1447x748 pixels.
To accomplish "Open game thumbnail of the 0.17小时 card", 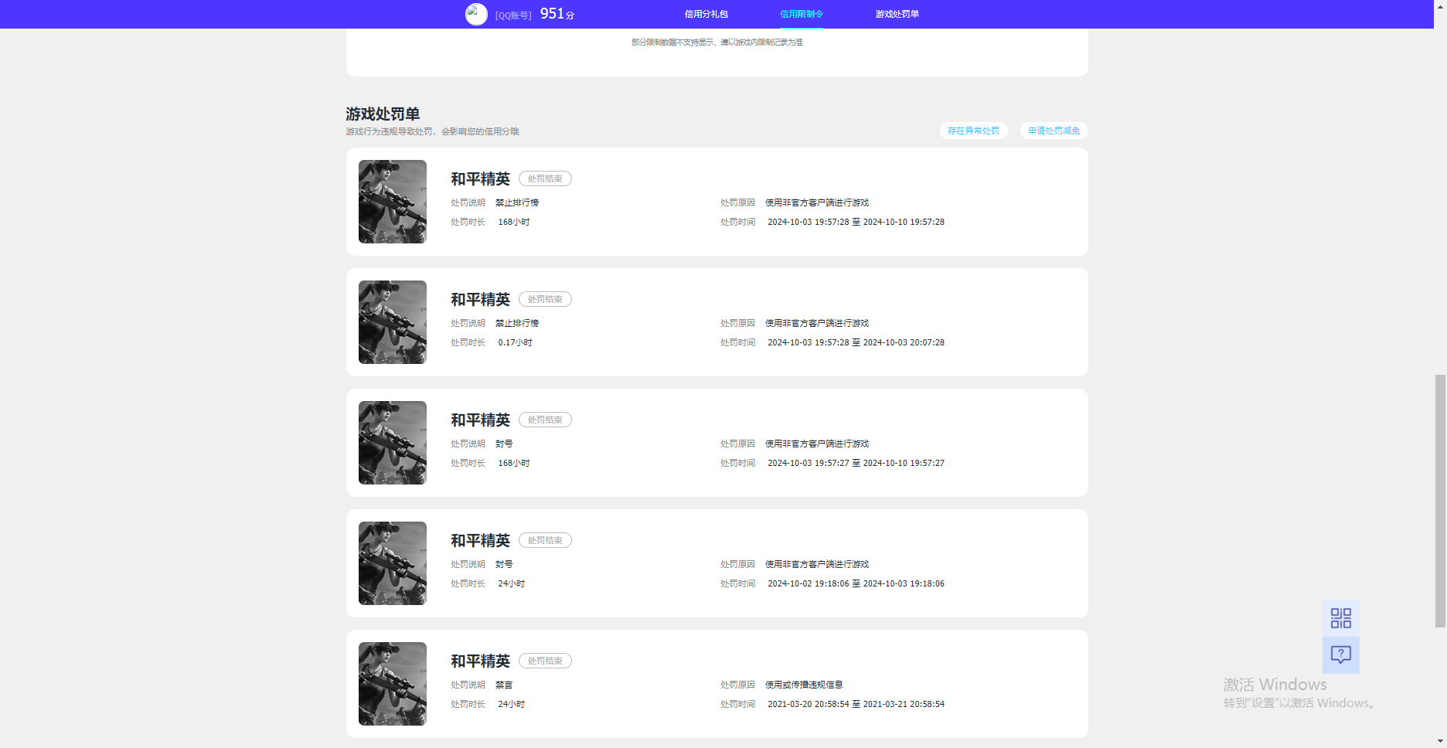I will (x=393, y=322).
